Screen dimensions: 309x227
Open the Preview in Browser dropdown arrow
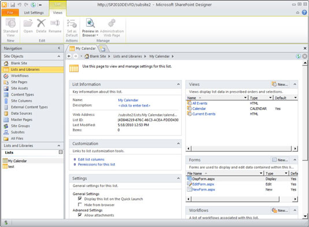[98, 35]
